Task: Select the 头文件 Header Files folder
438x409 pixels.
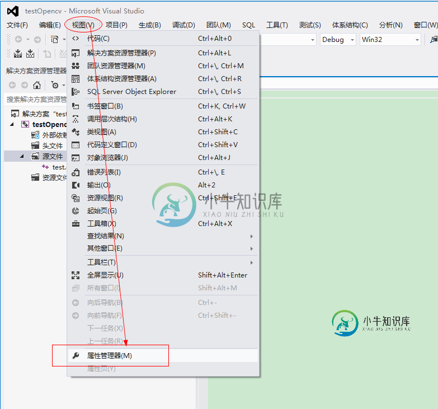Action: [x=46, y=145]
